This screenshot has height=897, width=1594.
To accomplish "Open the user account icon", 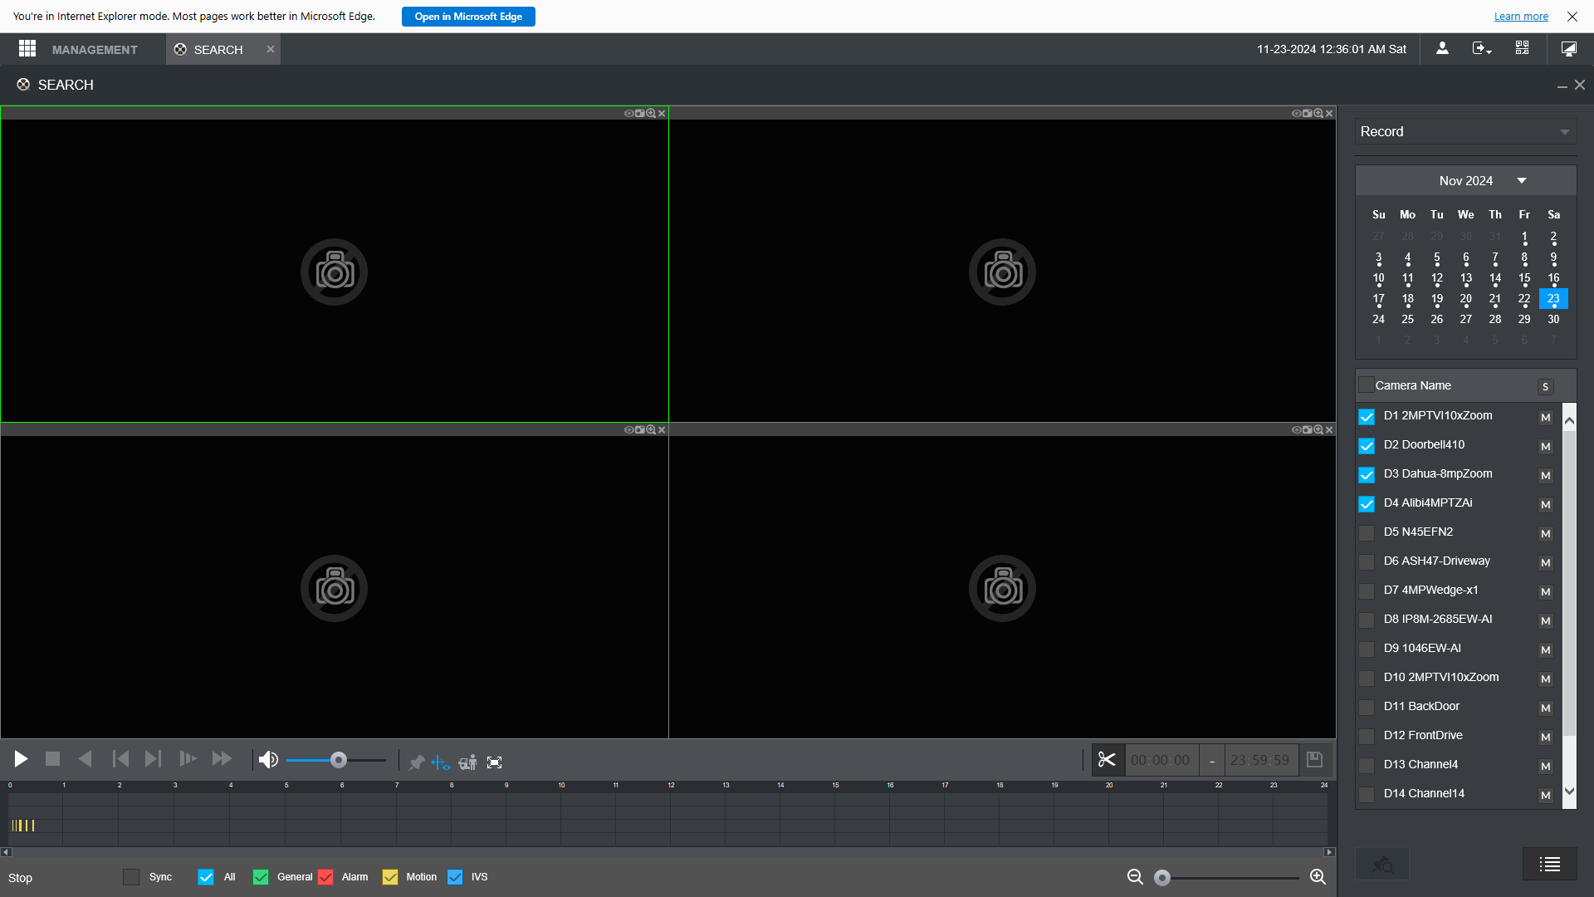I will (x=1442, y=49).
